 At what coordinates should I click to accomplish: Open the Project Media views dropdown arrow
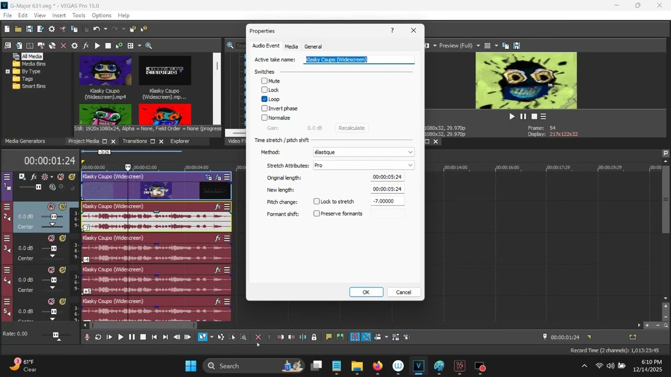(138, 46)
